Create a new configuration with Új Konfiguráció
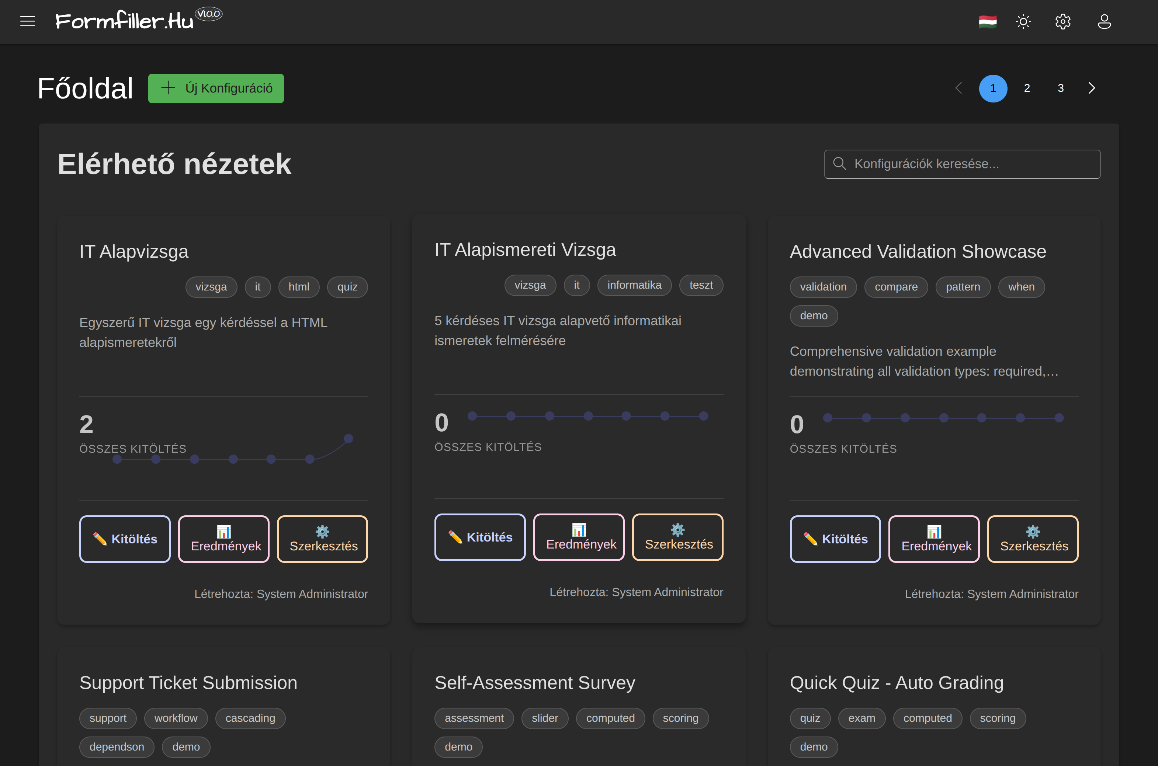 pos(215,88)
